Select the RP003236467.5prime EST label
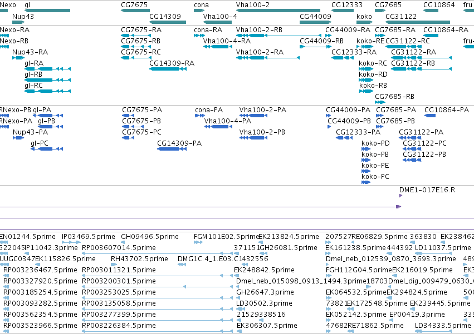The width and height of the screenshot is (474, 334). [x=40, y=270]
